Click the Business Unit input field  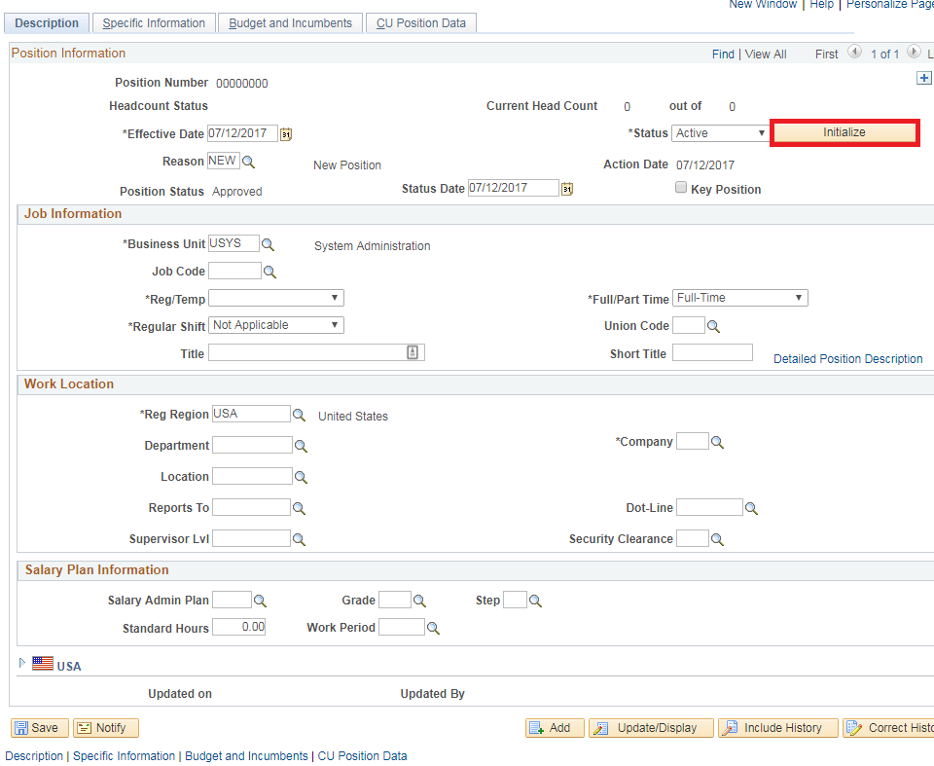[x=233, y=243]
